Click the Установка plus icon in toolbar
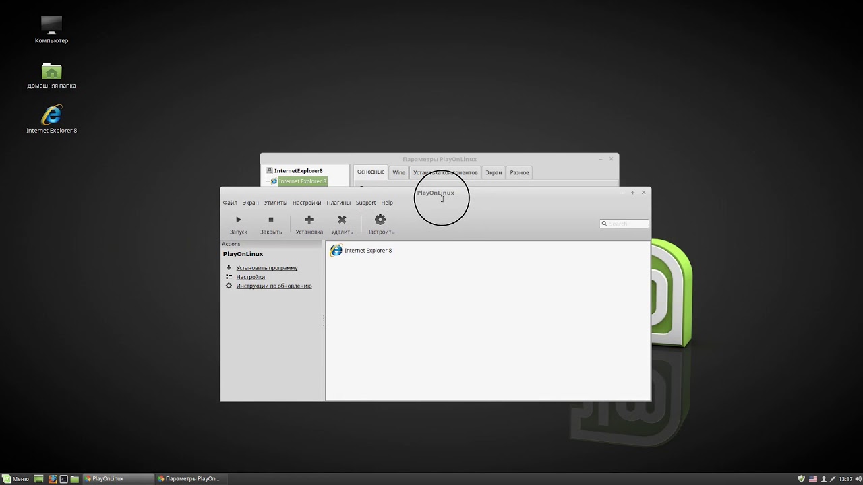Screen dimensions: 863x485 (309, 220)
